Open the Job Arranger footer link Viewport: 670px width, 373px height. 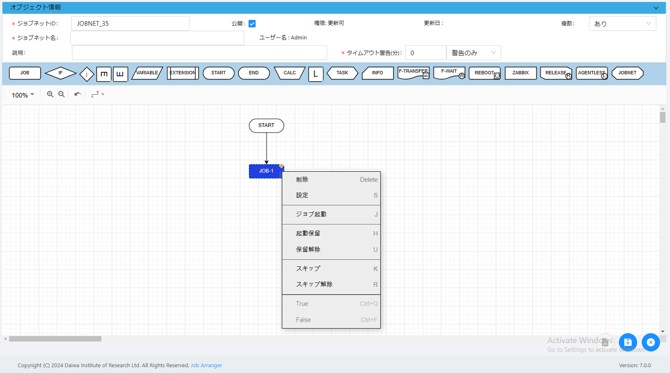point(206,365)
